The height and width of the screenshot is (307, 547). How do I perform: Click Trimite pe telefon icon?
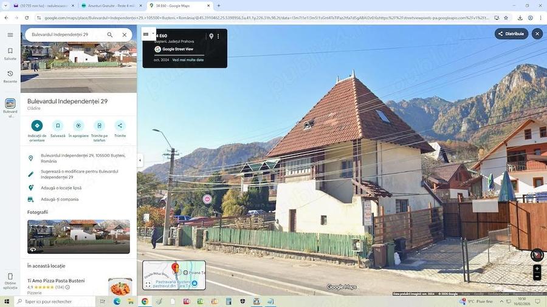coord(99,126)
